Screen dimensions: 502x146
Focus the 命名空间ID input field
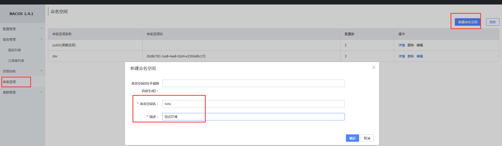coord(253,83)
